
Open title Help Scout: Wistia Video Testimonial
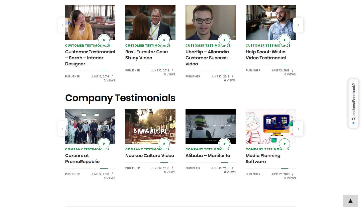click(266, 55)
